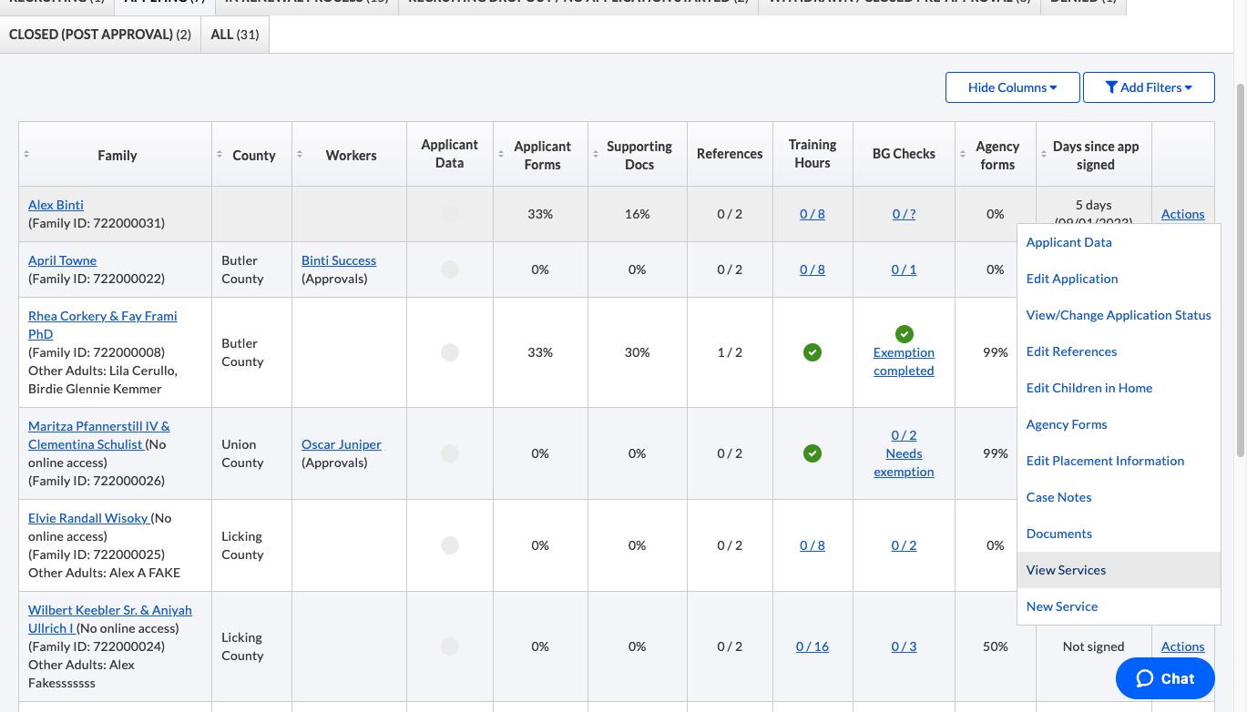Open Agency Forms from actions menu
The width and height of the screenshot is (1247, 712).
pyautogui.click(x=1119, y=424)
